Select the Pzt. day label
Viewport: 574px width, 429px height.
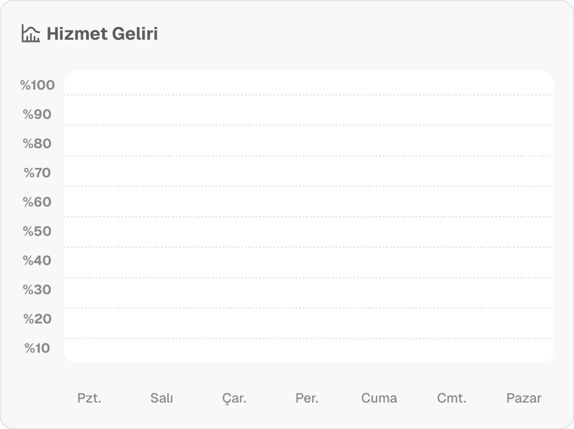pos(89,398)
